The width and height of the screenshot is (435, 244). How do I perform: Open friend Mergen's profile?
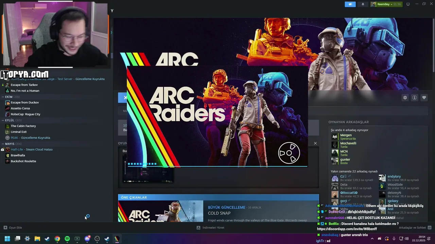pyautogui.click(x=346, y=135)
